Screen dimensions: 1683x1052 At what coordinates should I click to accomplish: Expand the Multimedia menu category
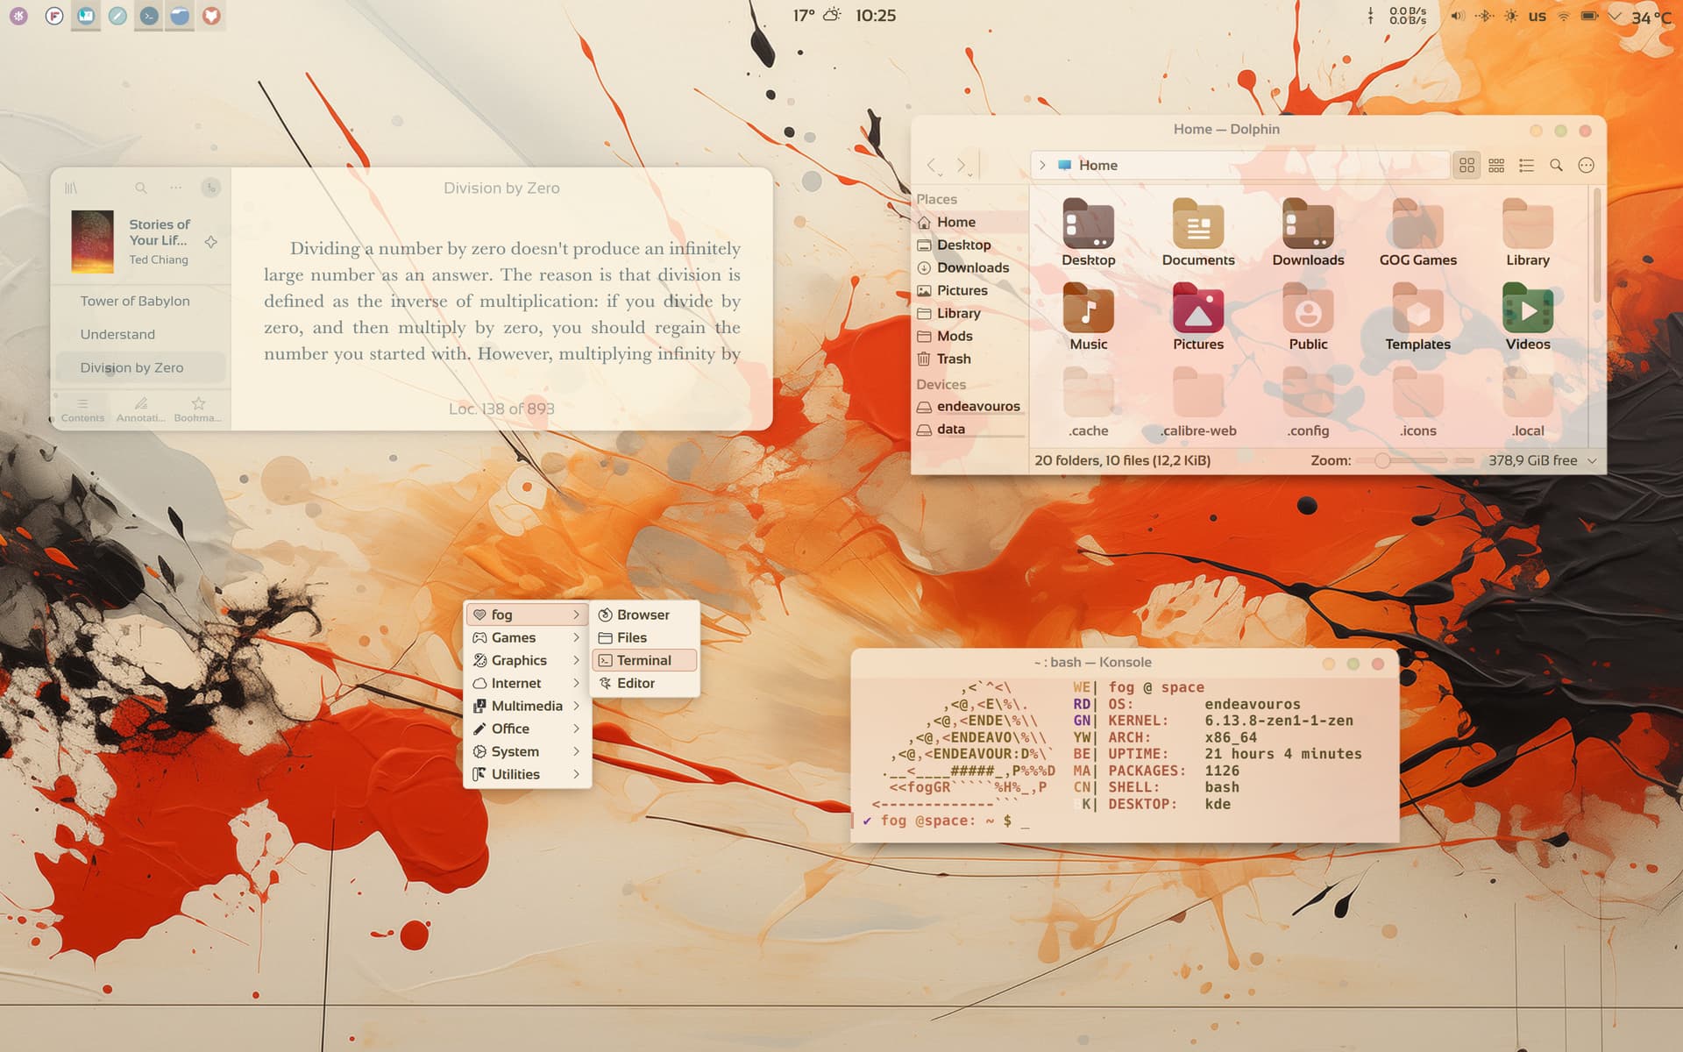(x=527, y=706)
